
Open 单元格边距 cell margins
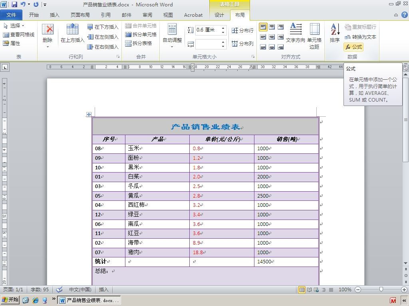tap(314, 36)
